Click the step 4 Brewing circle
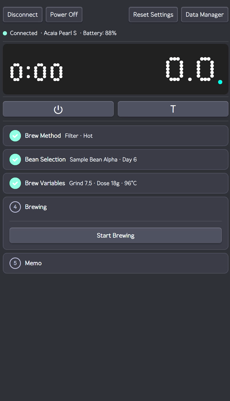The height and width of the screenshot is (401, 230). pos(15,207)
